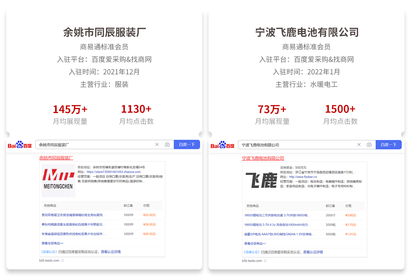Click the 注册资金：500万元 line
This screenshot has width=417, height=278.
coord(293,167)
